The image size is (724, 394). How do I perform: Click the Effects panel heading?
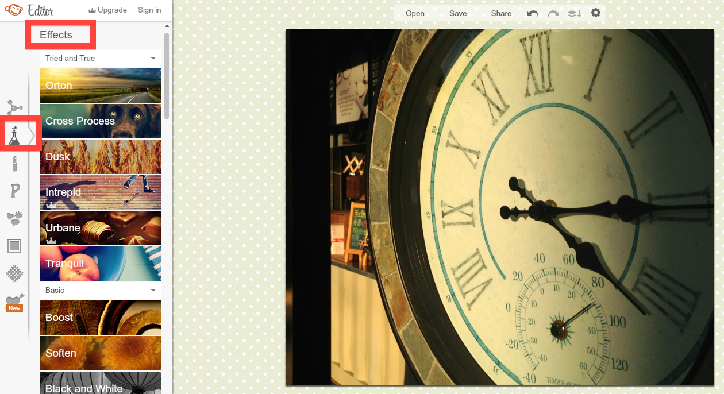(x=56, y=35)
